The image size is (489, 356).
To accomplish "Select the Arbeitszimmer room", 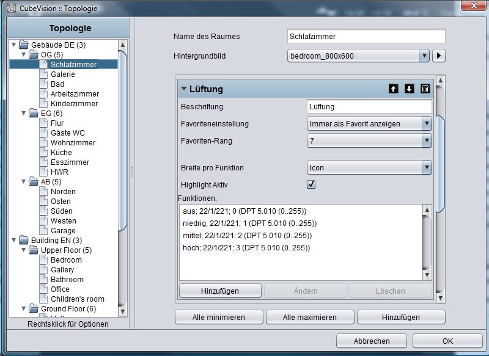I will 75,94.
